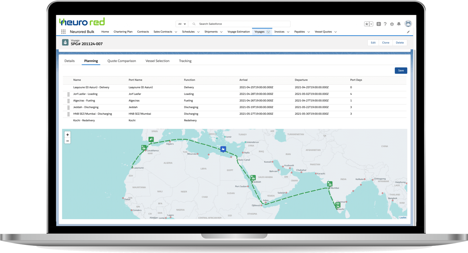Click departure "2021-05-30T19:00:00.000Z" cell
This screenshot has height=253, width=468.
[312, 114]
